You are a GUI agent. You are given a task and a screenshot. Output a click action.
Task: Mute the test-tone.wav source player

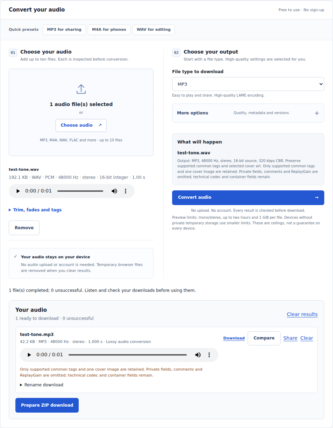click(114, 191)
